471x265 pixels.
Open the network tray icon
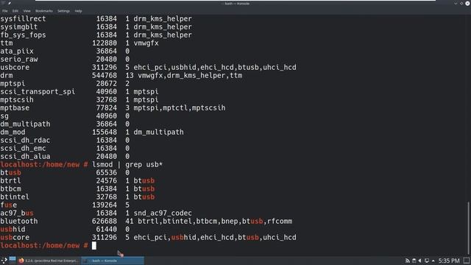[x=407, y=261]
